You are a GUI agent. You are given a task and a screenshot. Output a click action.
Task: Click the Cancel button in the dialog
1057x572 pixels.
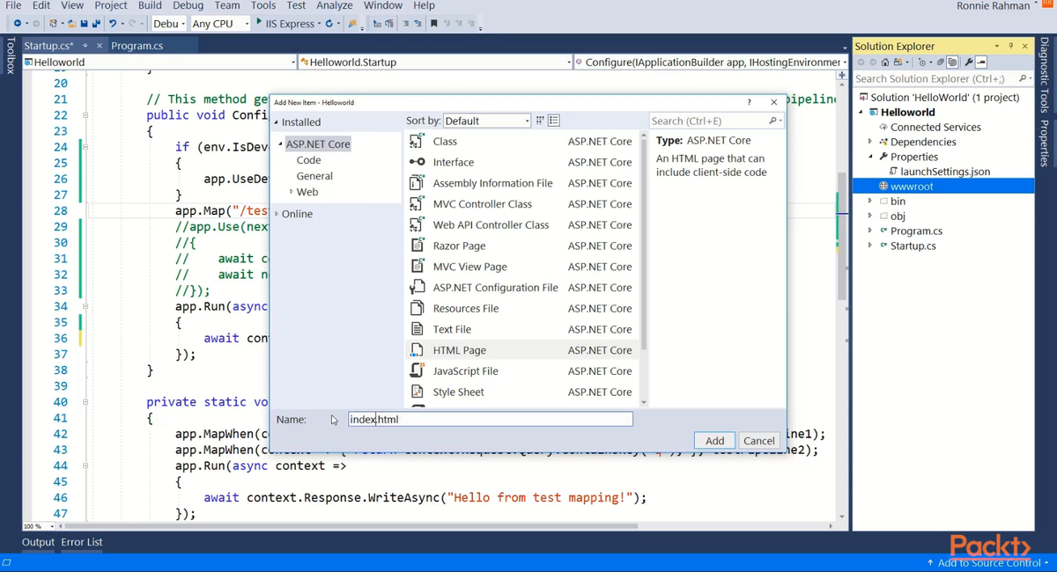[758, 441]
